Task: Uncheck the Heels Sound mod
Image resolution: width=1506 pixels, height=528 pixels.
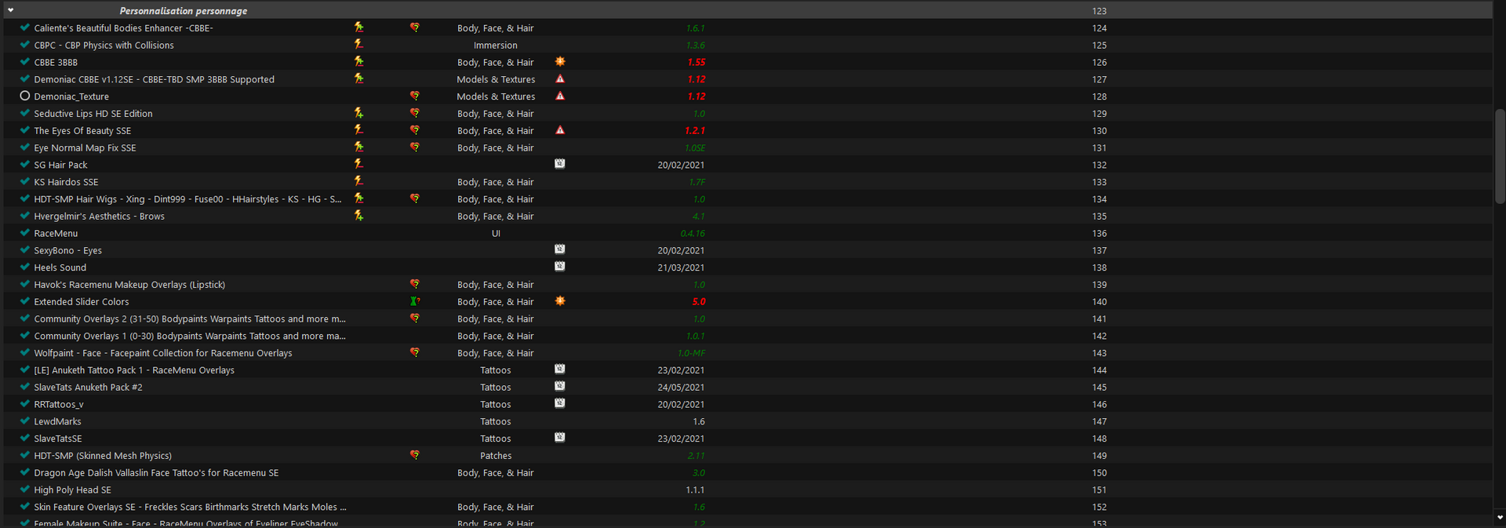Action: (25, 267)
